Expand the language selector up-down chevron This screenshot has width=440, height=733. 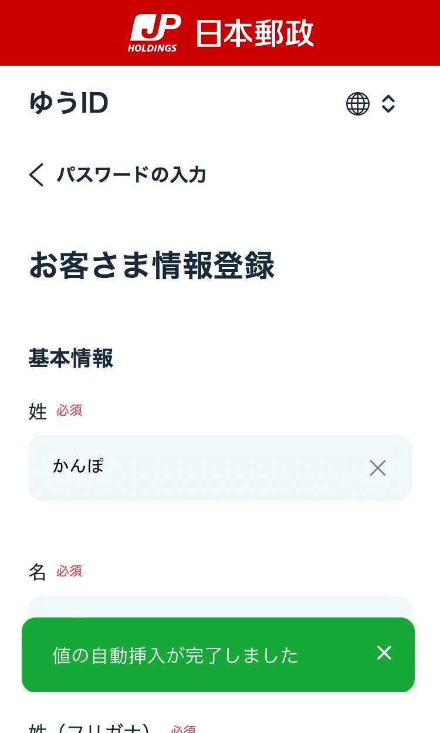tap(388, 104)
